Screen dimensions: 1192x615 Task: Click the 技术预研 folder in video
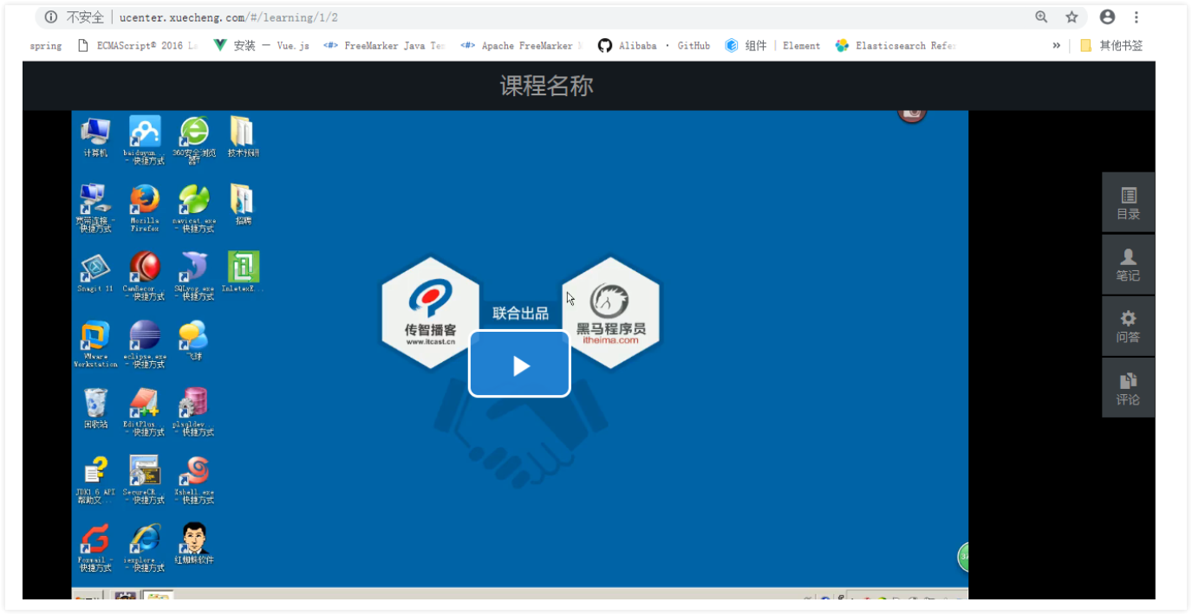click(243, 137)
